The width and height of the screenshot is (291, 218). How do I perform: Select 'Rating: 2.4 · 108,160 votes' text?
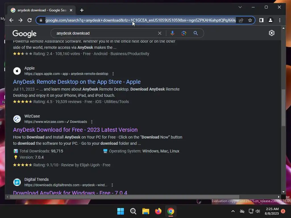point(57,54)
